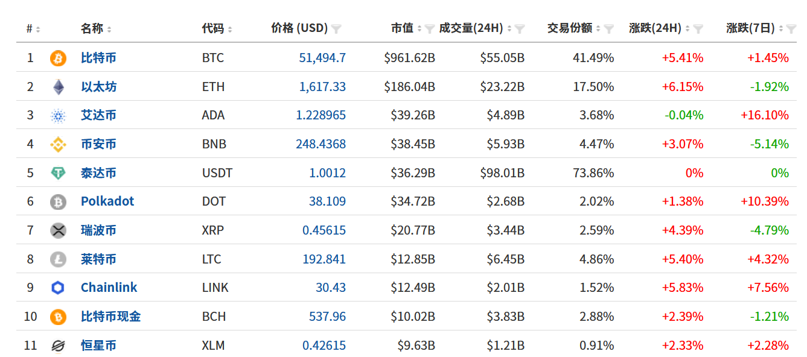Click the 24H volume value $55.05B
The image size is (807, 357).
[502, 58]
